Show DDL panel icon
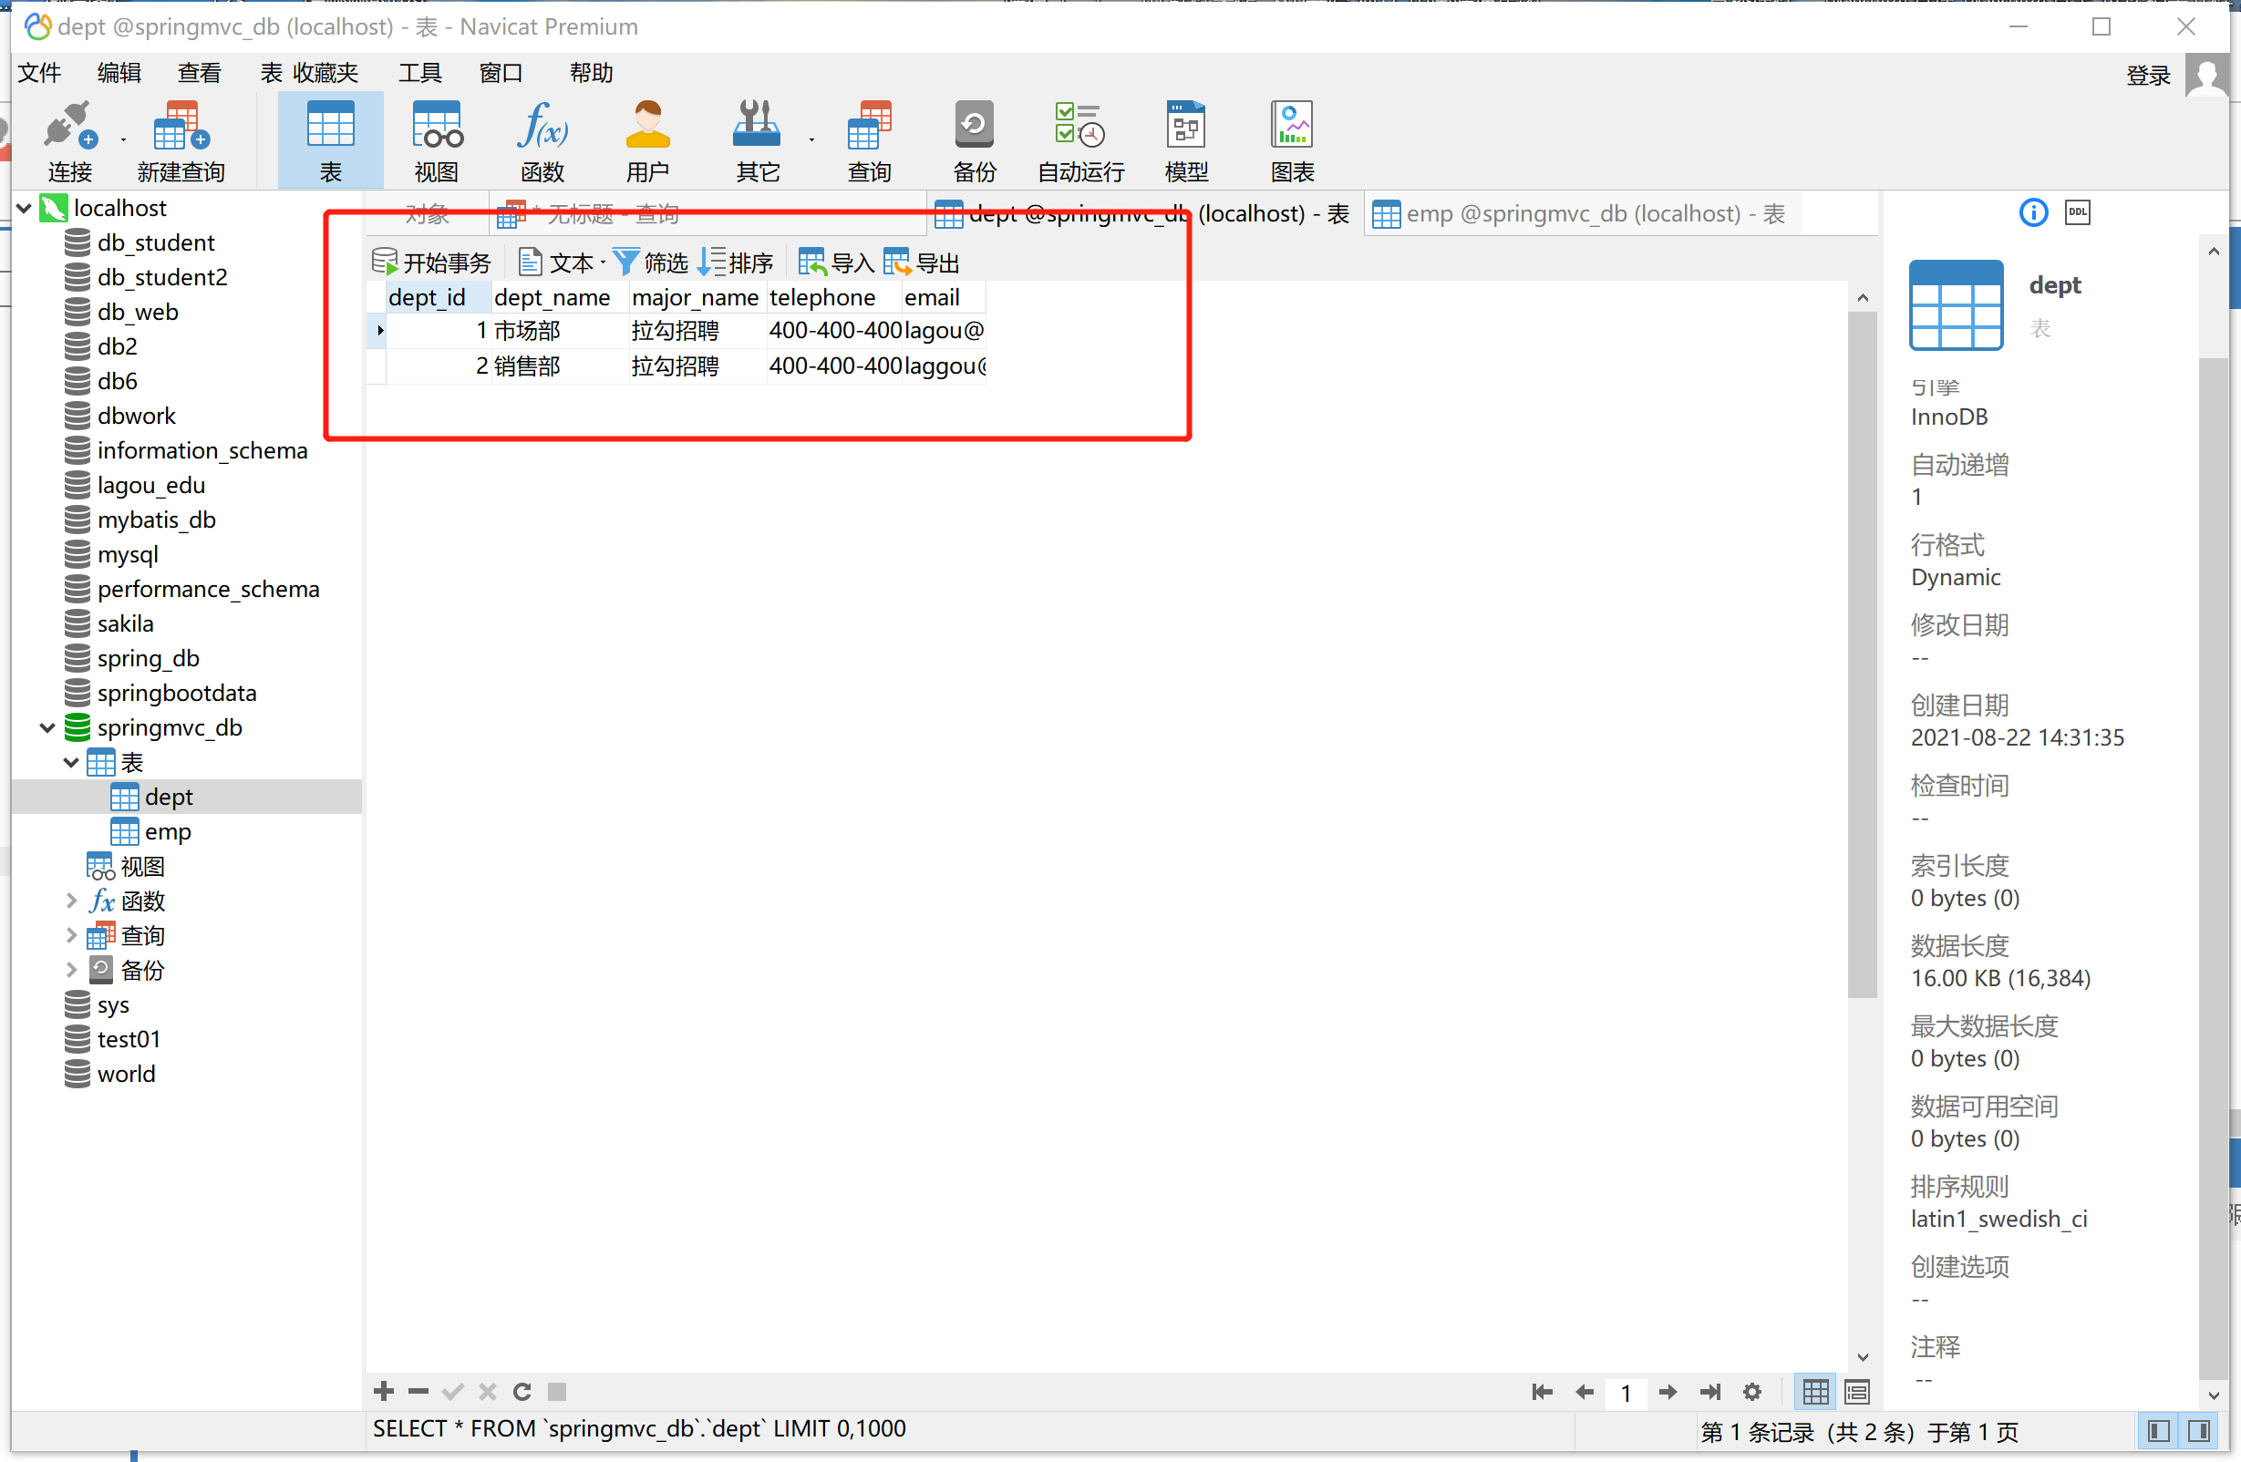Screen dimensions: 2241x1462 pyautogui.click(x=2077, y=212)
